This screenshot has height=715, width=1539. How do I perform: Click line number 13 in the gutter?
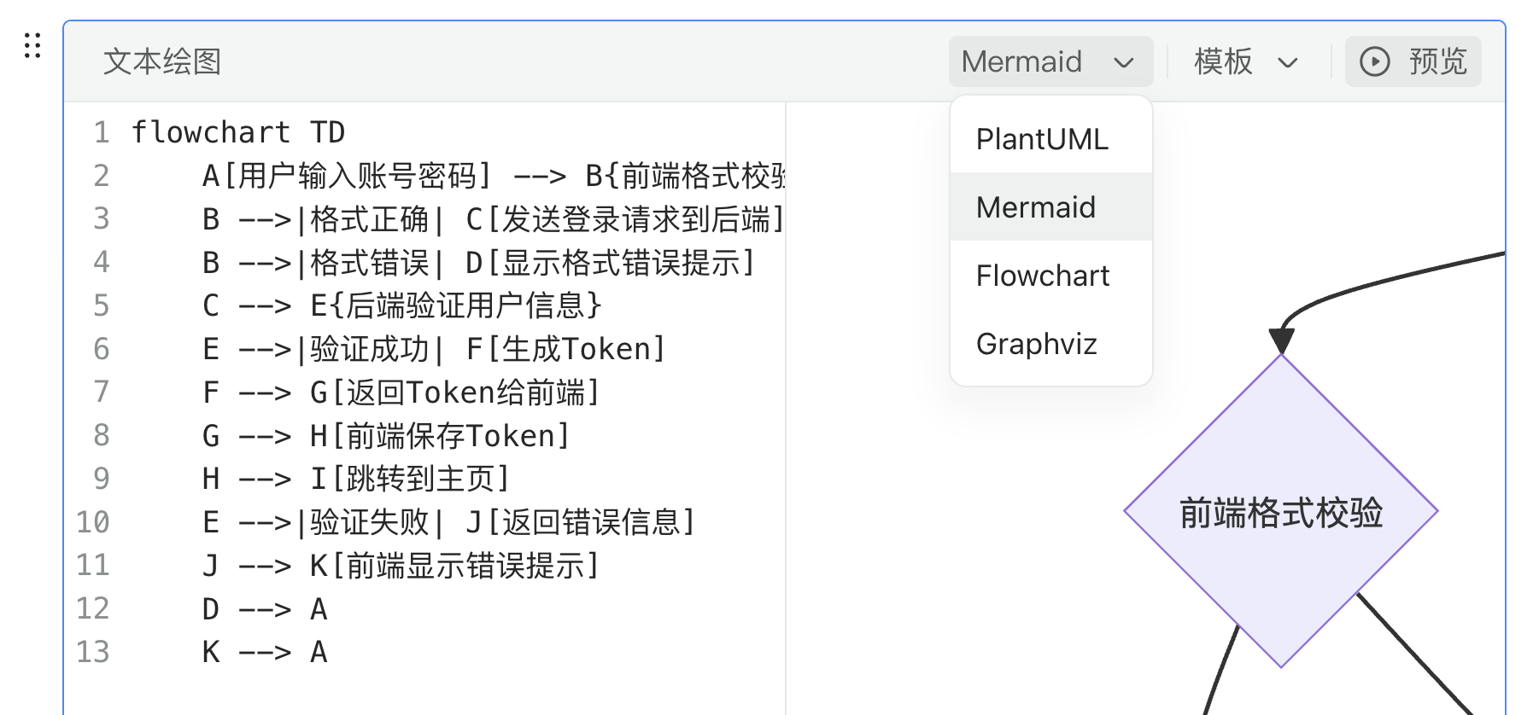pyautogui.click(x=93, y=652)
